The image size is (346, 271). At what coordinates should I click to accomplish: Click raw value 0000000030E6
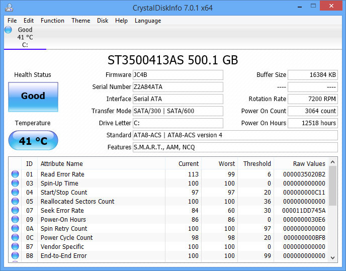pos(304,219)
